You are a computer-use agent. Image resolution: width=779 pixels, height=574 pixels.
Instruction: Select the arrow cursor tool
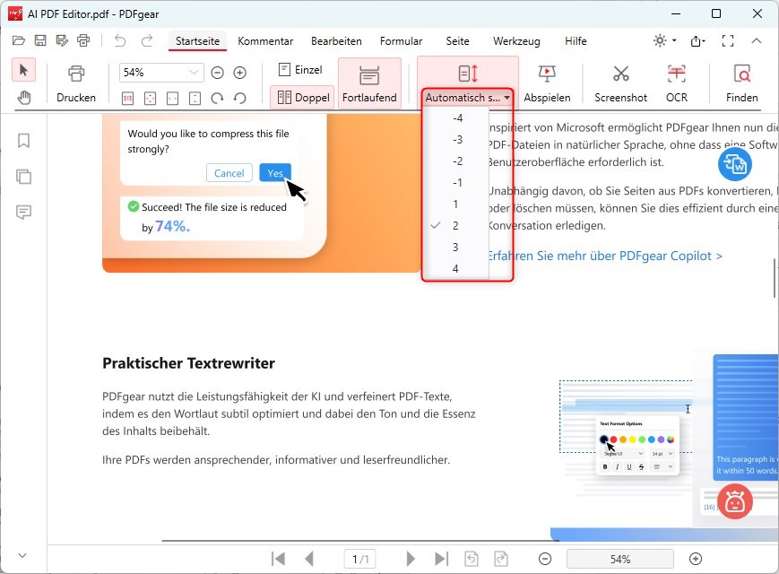tap(23, 70)
